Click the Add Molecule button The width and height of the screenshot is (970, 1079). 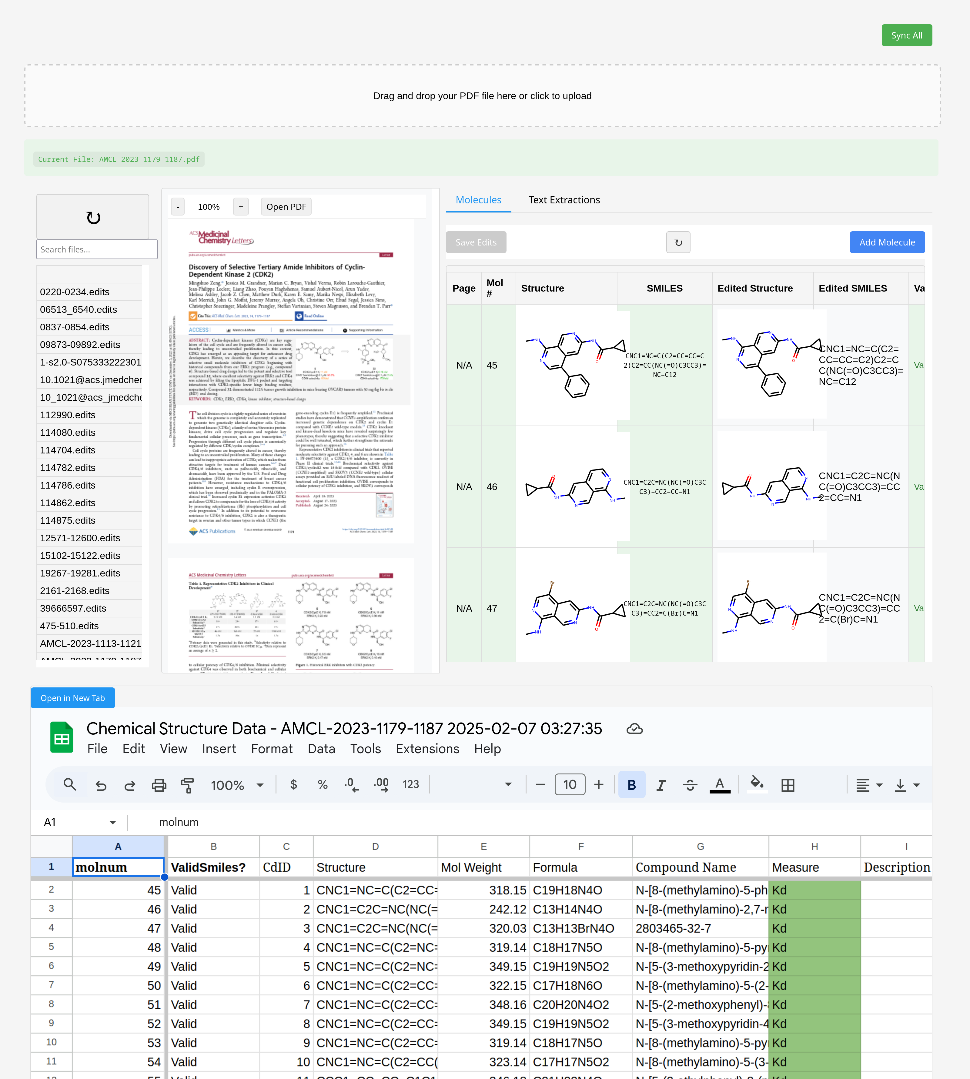[887, 242]
